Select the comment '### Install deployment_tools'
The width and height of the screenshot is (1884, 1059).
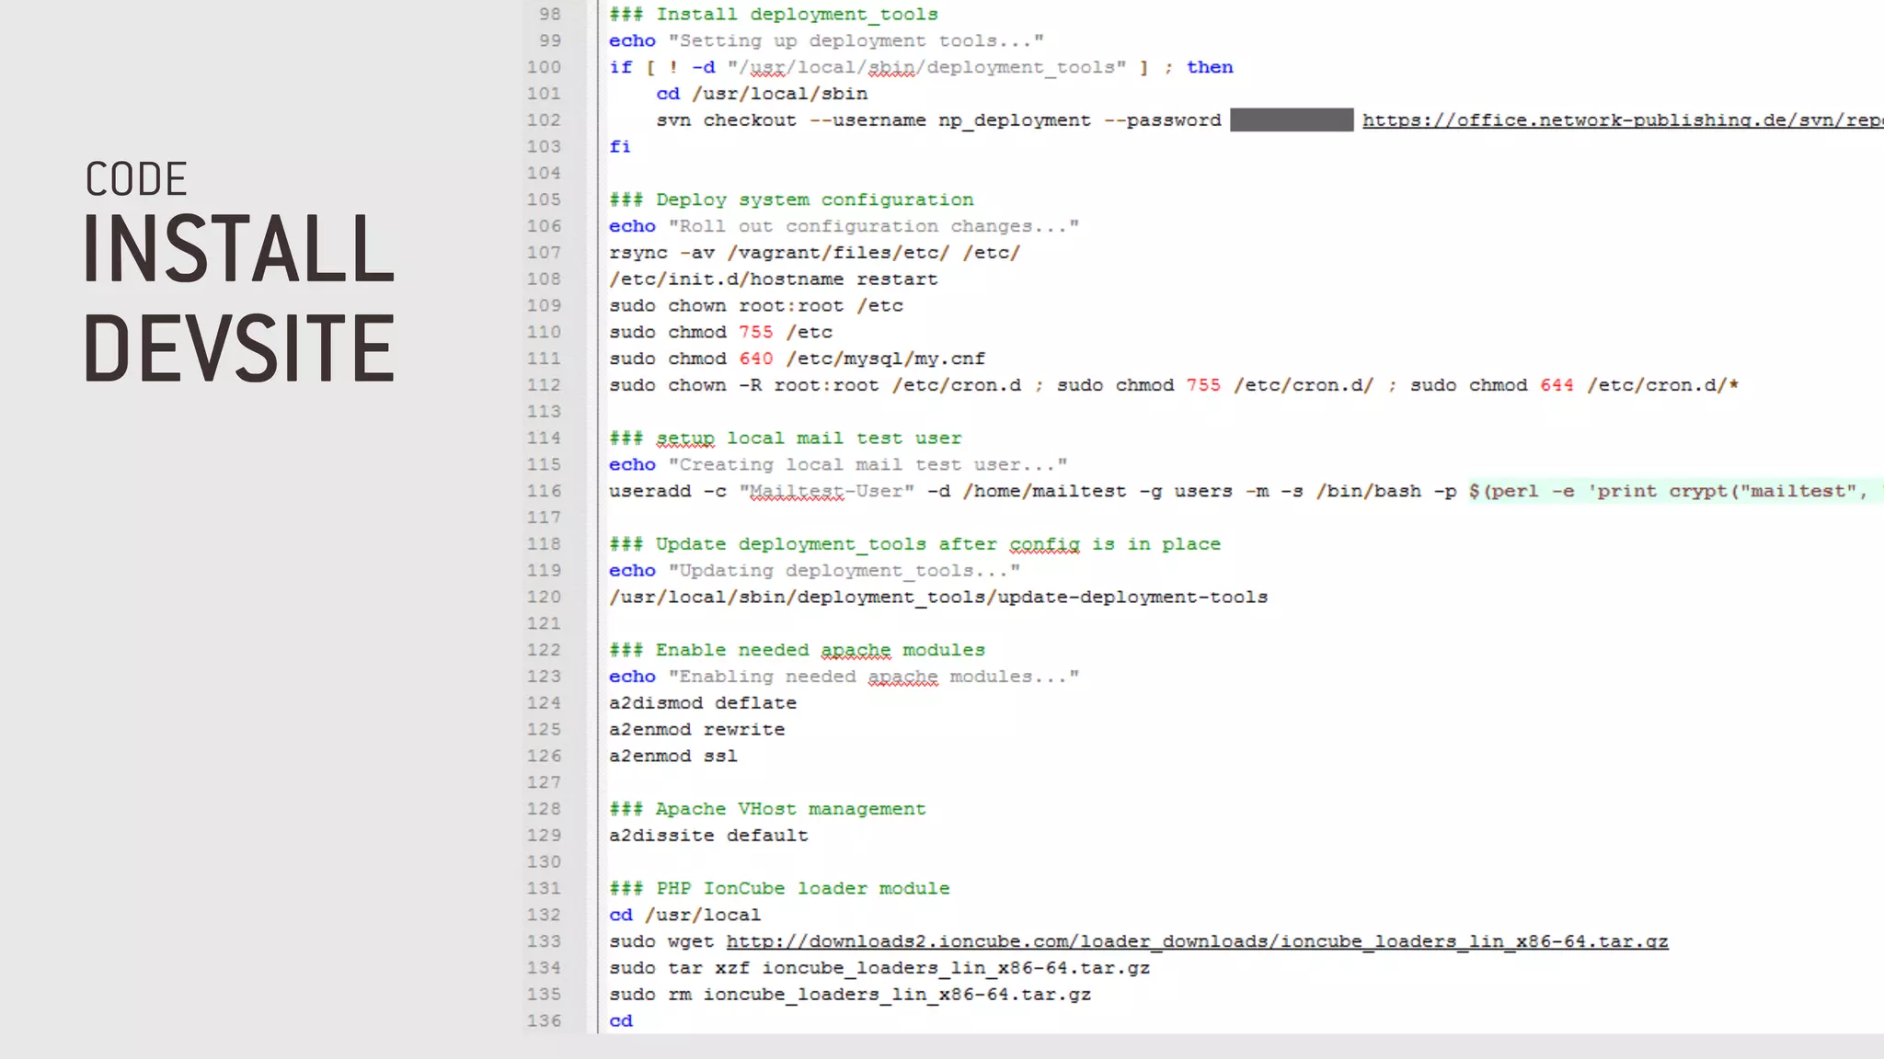point(774,15)
